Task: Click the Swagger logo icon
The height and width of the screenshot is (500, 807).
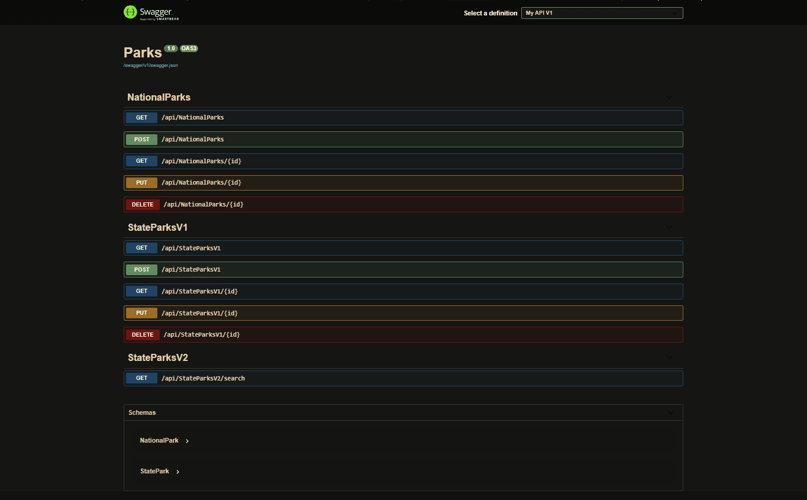Action: click(130, 12)
